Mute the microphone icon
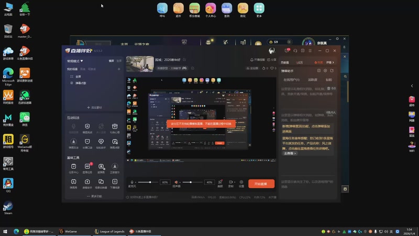Screen dimensions: 419x236 tap(132, 182)
